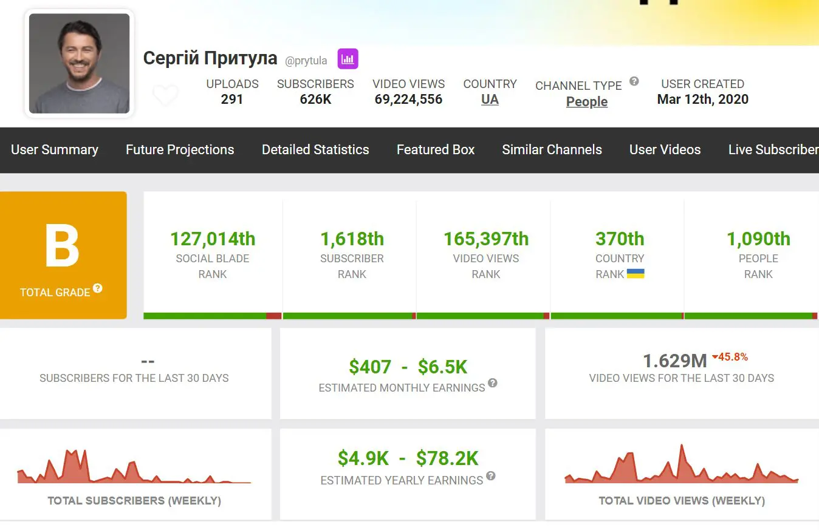The height and width of the screenshot is (530, 819).
Task: Click the Total Subscribers weekly chart
Action: pos(134,466)
